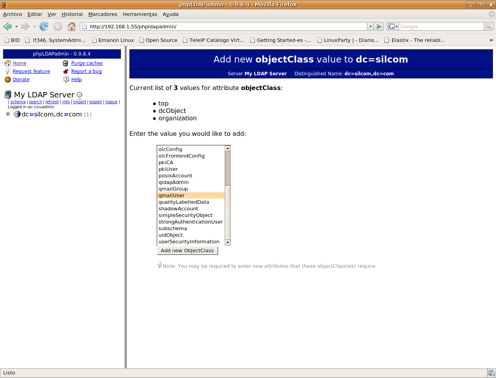Click the Report a bug icon
Image resolution: width=496 pixels, height=378 pixels.
click(x=65, y=71)
